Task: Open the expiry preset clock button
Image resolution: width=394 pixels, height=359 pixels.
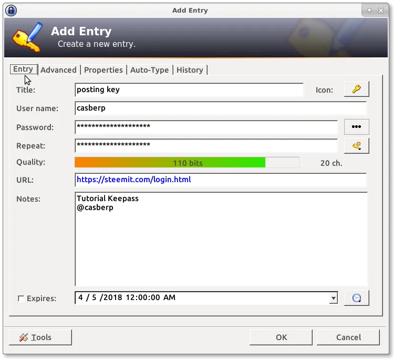Action: (356, 298)
